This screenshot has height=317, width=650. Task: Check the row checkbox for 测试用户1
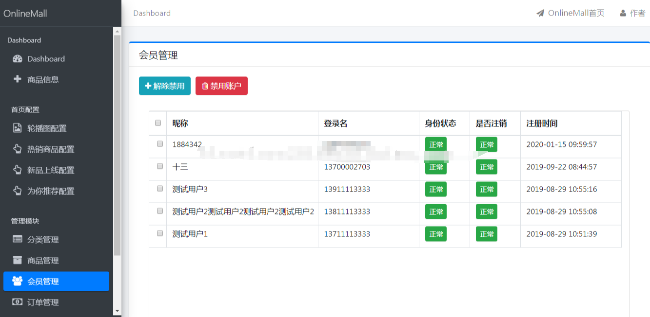(160, 233)
